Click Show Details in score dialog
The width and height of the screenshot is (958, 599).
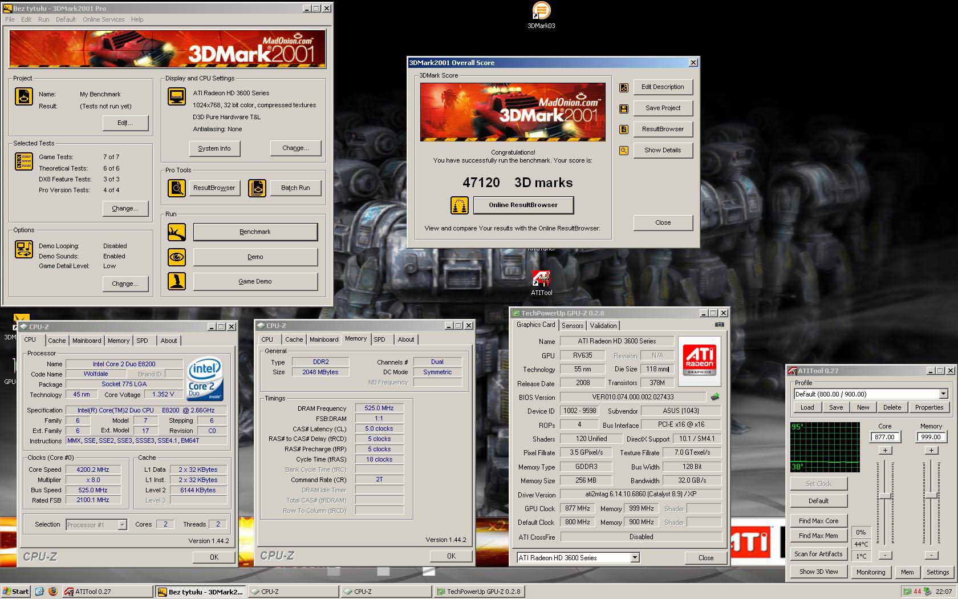[x=663, y=150]
